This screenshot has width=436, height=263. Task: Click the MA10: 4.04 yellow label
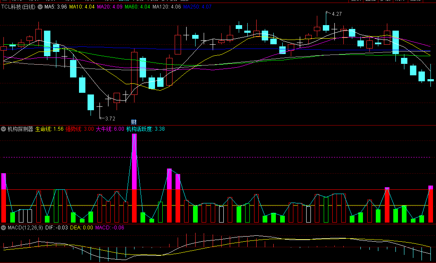click(82, 7)
